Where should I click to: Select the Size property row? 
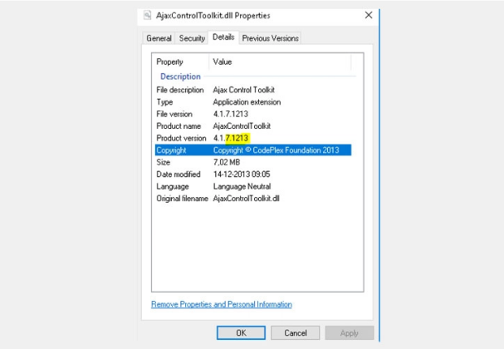(x=164, y=163)
